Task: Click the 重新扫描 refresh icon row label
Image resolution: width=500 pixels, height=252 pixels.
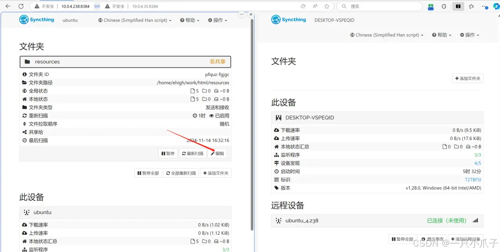Action: tap(24, 116)
